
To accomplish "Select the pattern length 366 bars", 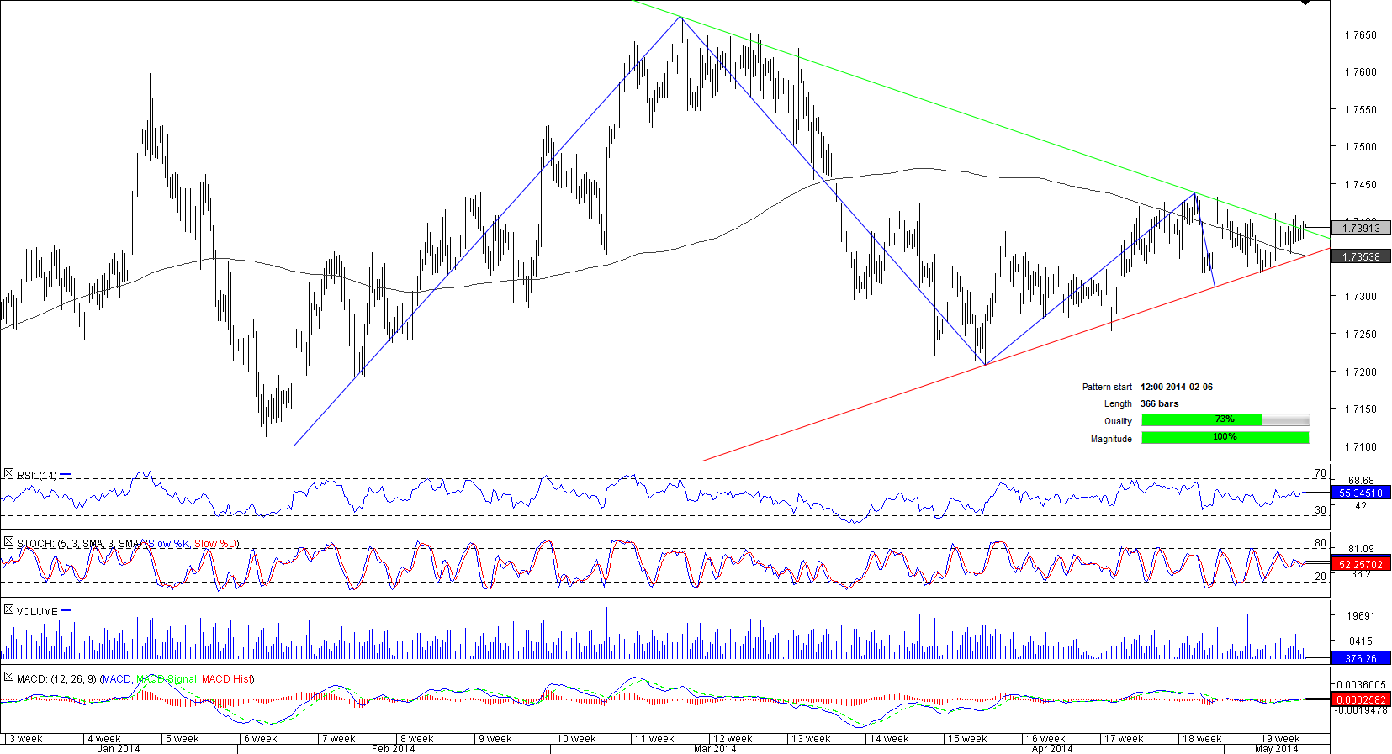I will click(1160, 404).
